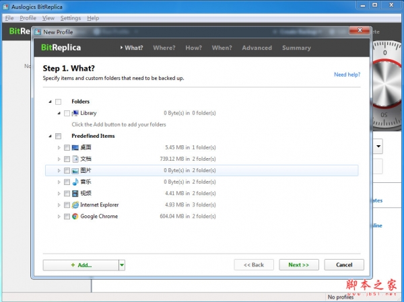
Task: Select the 604.04 MB size text
Action: pos(172,217)
